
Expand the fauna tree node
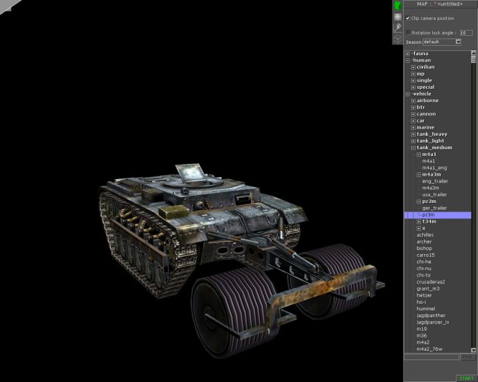click(x=408, y=54)
